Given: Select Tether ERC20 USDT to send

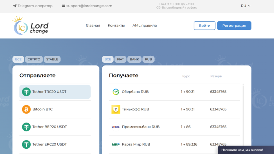Looking at the screenshot, I should 55,144.
